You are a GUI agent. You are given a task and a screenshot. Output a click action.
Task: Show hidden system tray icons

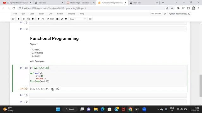click(158, 109)
